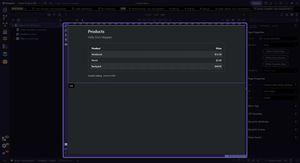
Task: Open the Git manager in sidebar
Action: [x=5, y=17]
